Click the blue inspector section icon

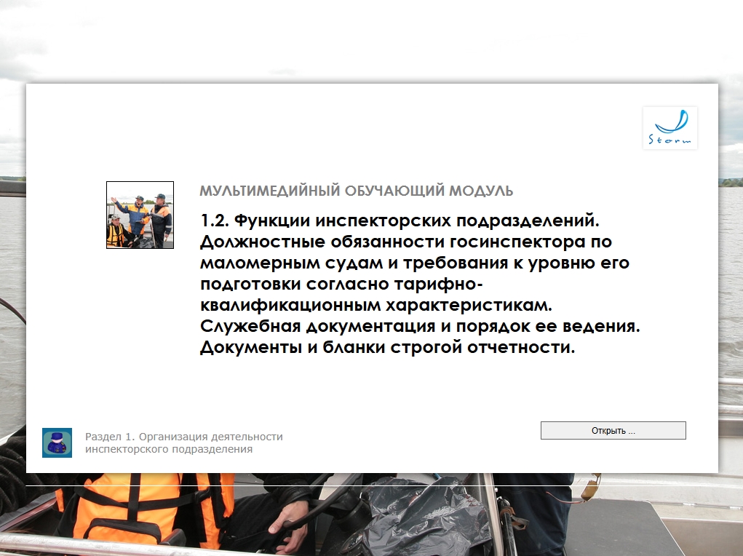[x=57, y=442]
